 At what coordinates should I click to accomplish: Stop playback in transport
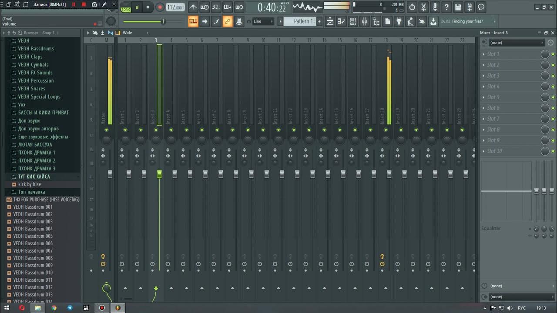point(148,7)
